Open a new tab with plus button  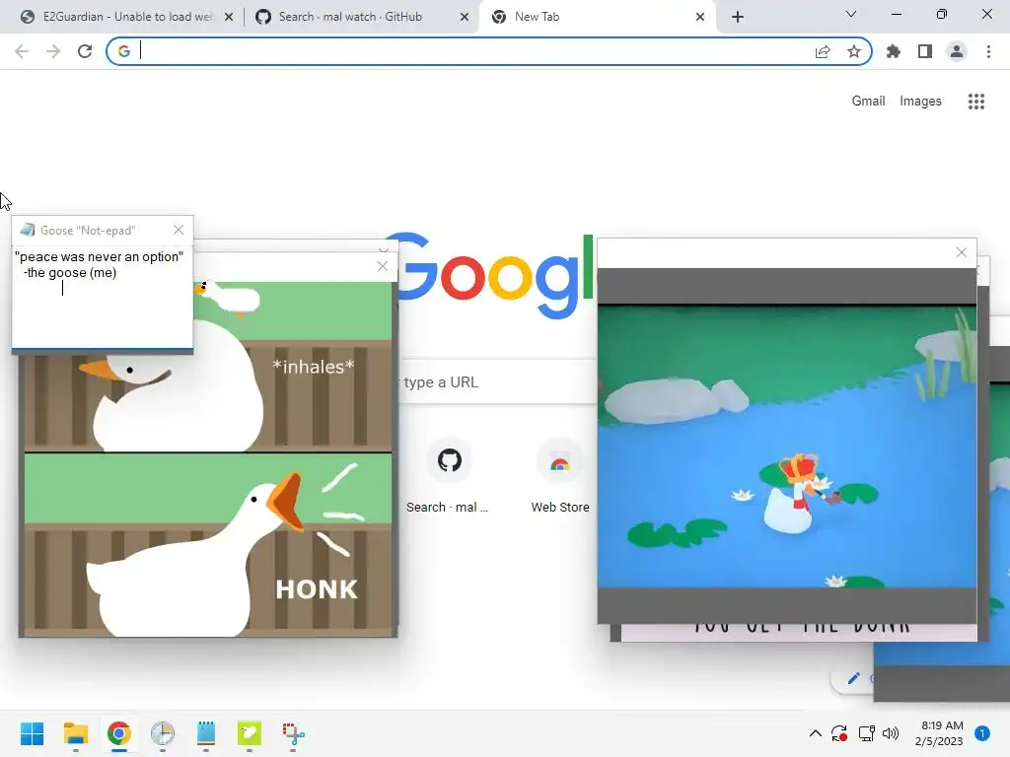[x=738, y=17]
